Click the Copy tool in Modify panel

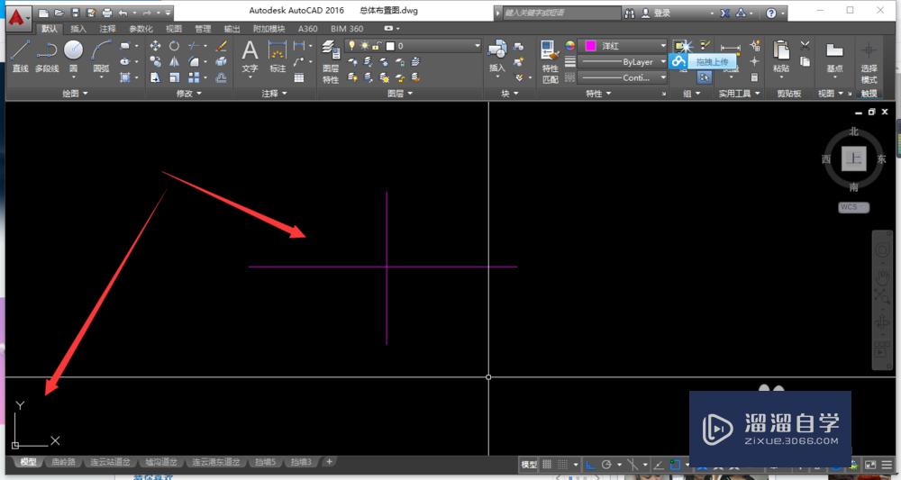click(x=155, y=61)
